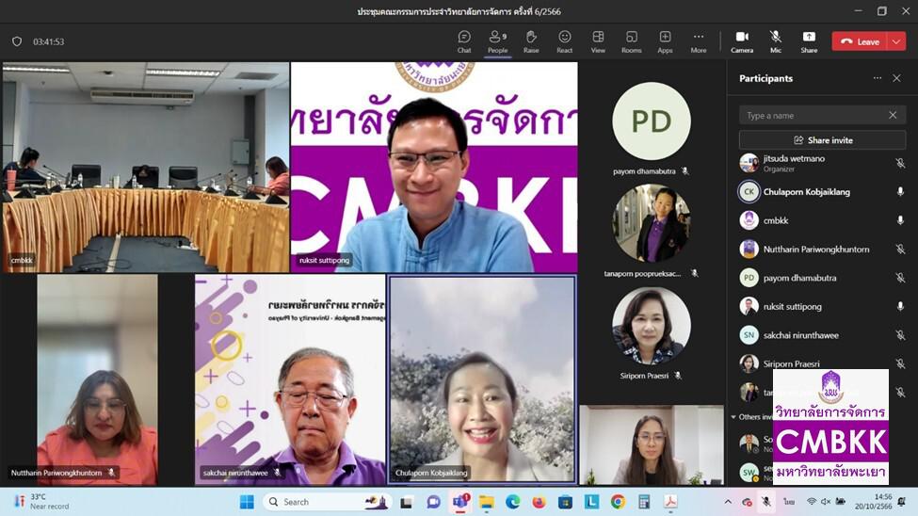Launch Google Chrome from taskbar
This screenshot has width=918, height=516.
coord(618,502)
